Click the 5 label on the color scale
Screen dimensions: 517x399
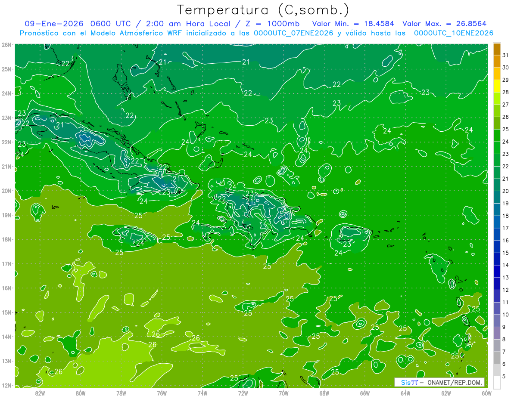click(504, 376)
